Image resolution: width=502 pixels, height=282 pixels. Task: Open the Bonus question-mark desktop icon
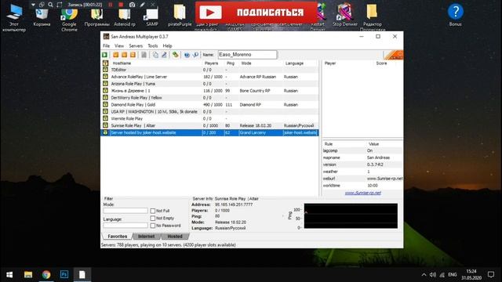click(455, 16)
